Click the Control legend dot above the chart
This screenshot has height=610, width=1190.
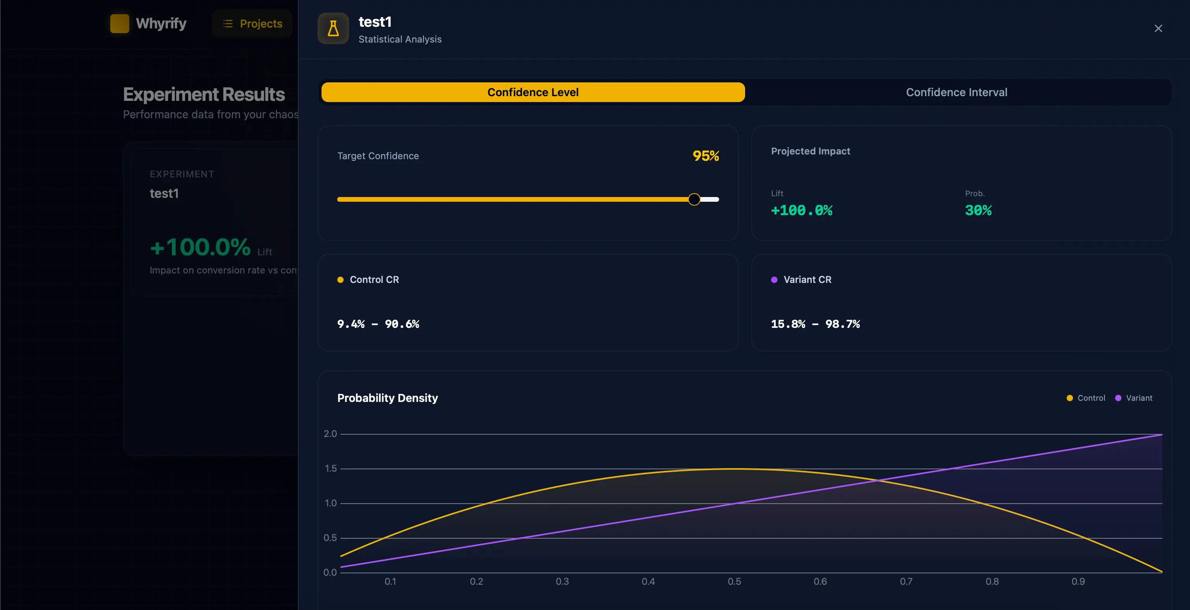point(1070,398)
